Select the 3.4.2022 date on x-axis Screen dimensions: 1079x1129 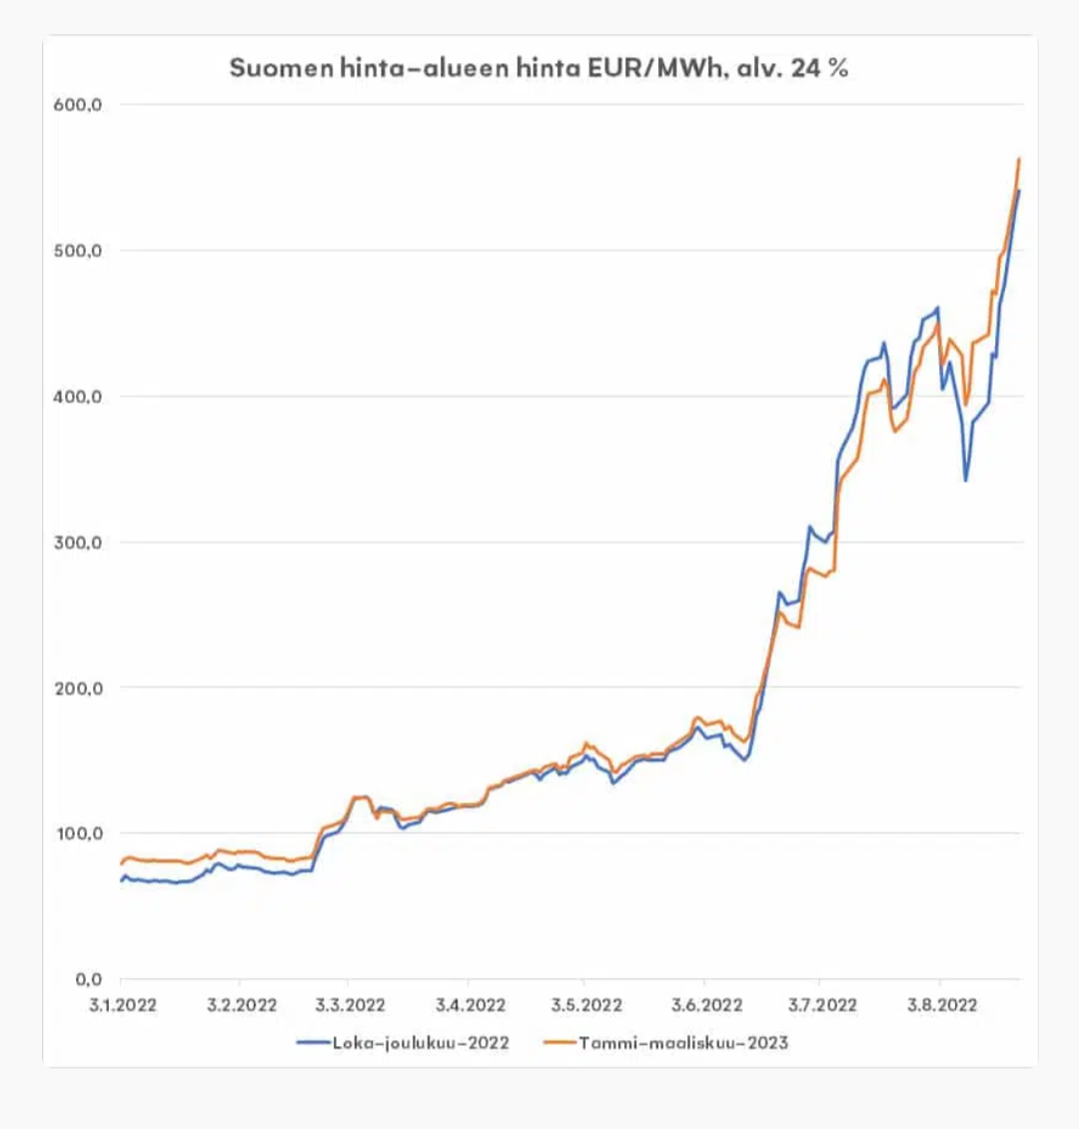click(x=470, y=1005)
